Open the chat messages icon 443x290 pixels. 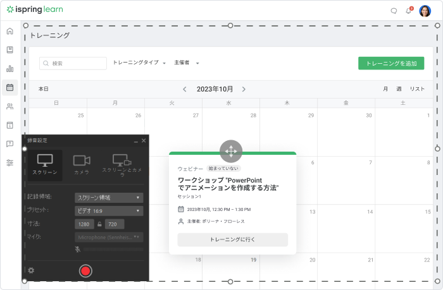[x=394, y=11]
